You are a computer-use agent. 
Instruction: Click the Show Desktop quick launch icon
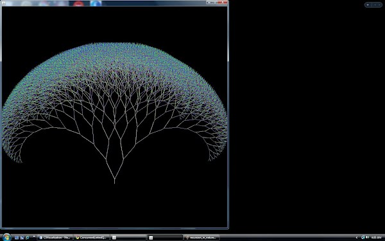tap(17, 238)
